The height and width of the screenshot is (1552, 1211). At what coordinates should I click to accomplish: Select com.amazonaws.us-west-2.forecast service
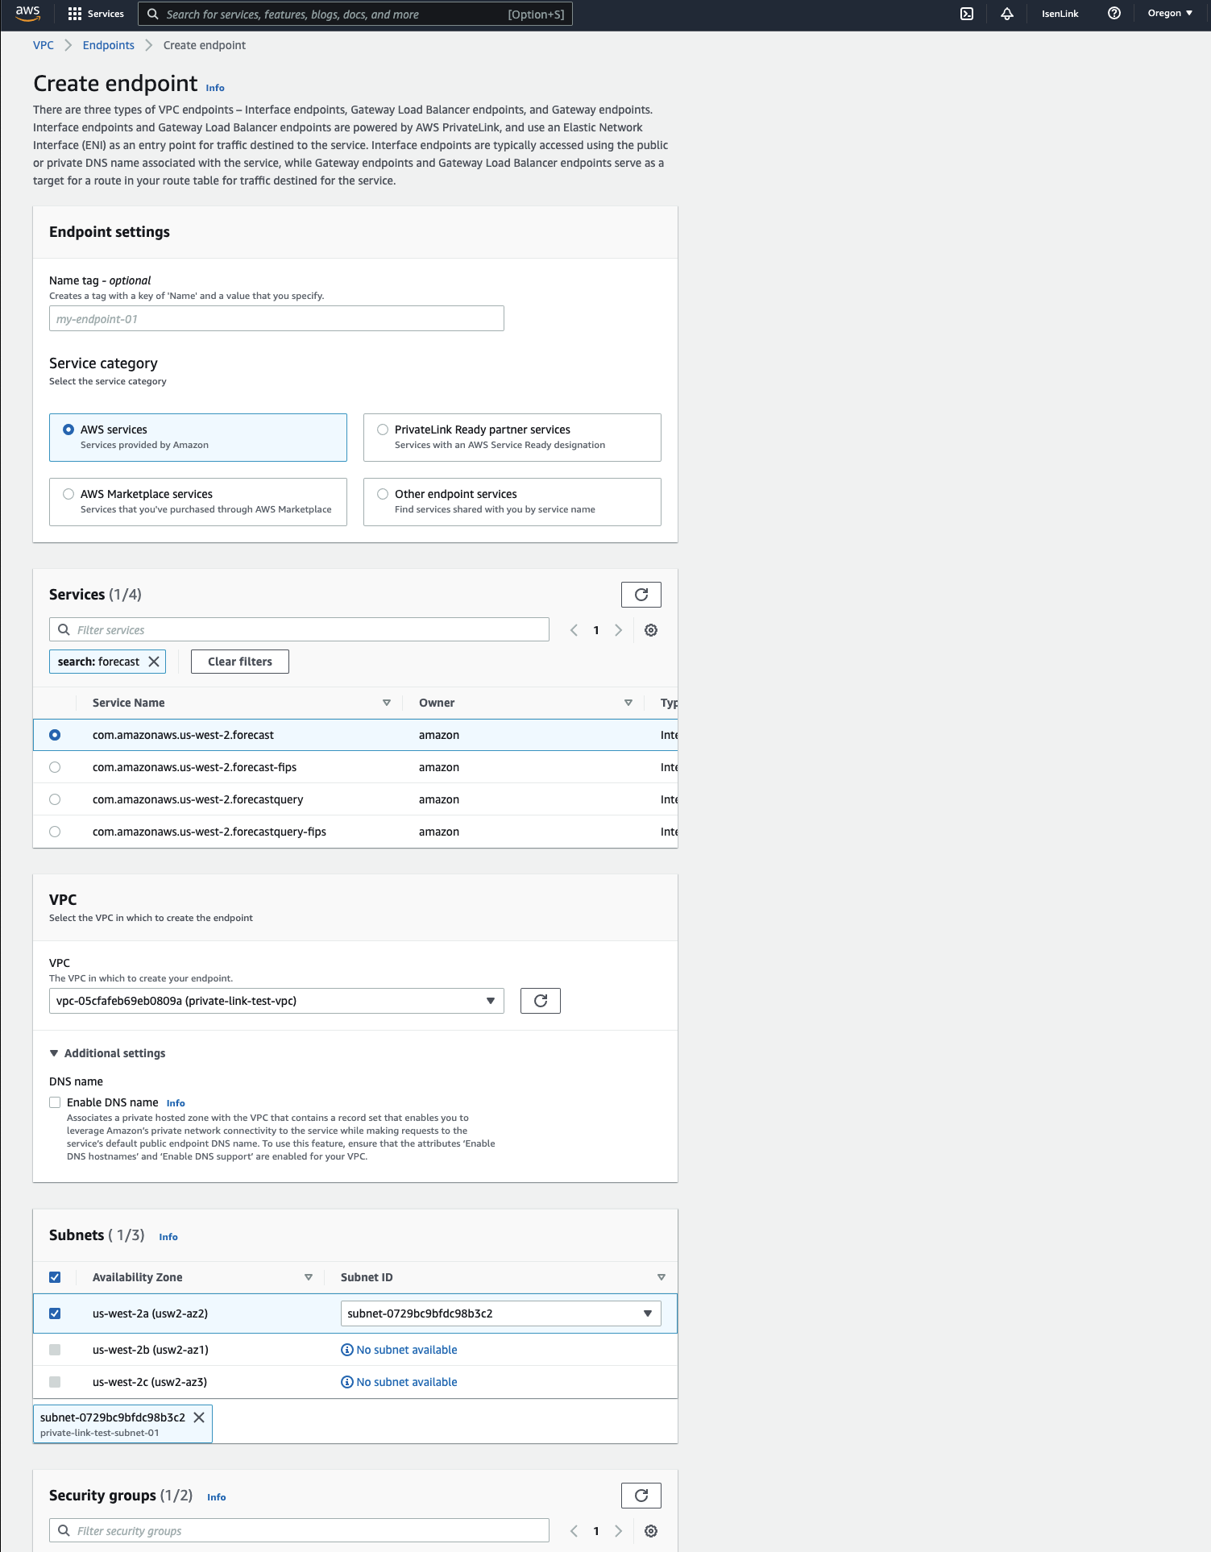55,735
